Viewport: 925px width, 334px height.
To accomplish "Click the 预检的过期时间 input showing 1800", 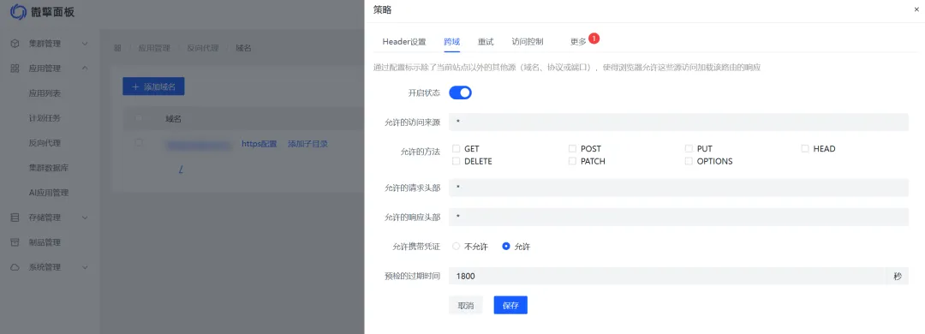I will tap(667, 276).
